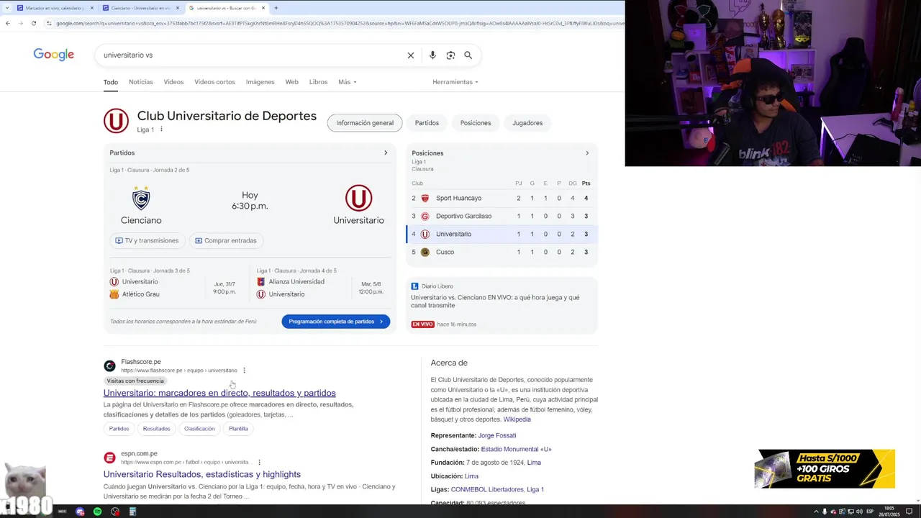Click the Universitario crest in the match card
Screen dimensions: 921x518
pos(358,198)
